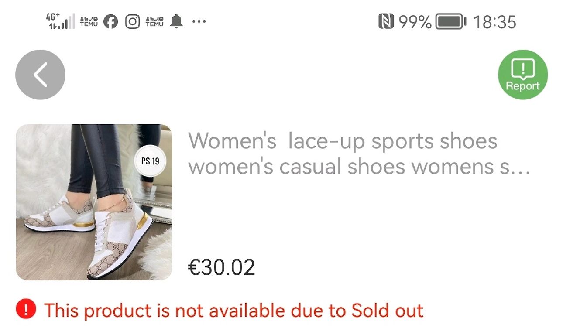Tap the 18:35 clock
The height and width of the screenshot is (335, 563).
pos(494,21)
